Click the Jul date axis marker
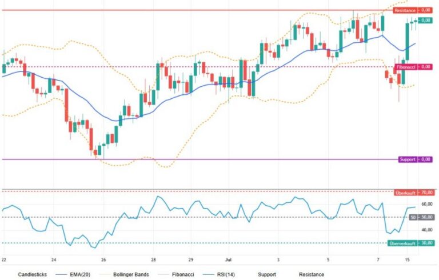The width and height of the screenshot is (439, 280). pyautogui.click(x=229, y=260)
